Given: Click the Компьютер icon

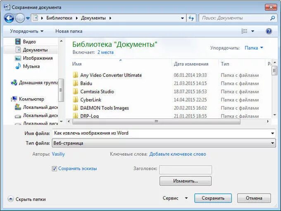Looking at the screenshot, I should coord(14,99).
